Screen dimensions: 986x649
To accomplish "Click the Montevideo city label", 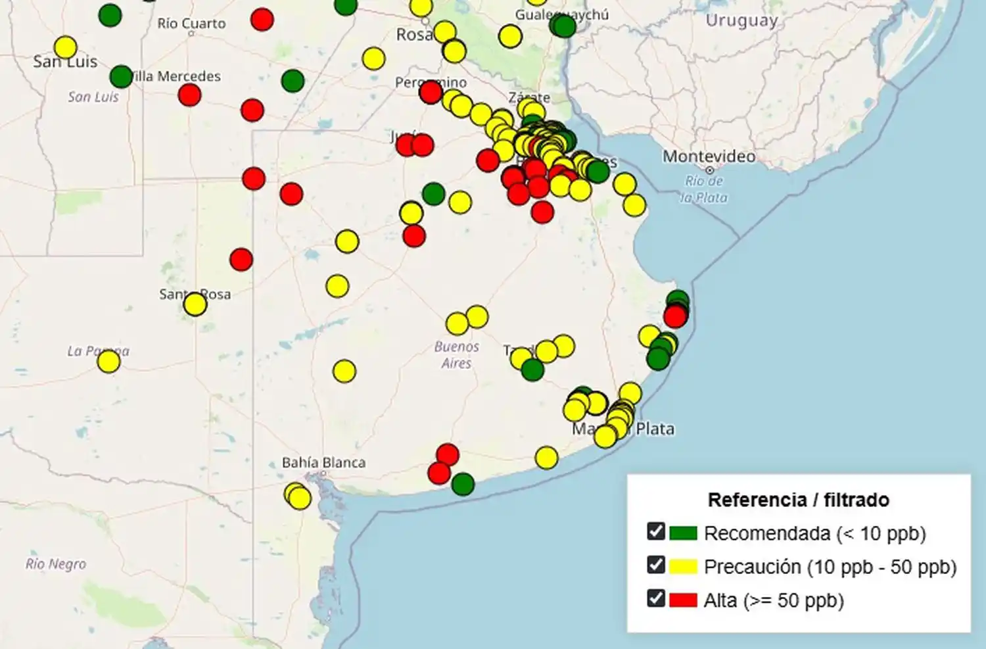I will [x=709, y=156].
